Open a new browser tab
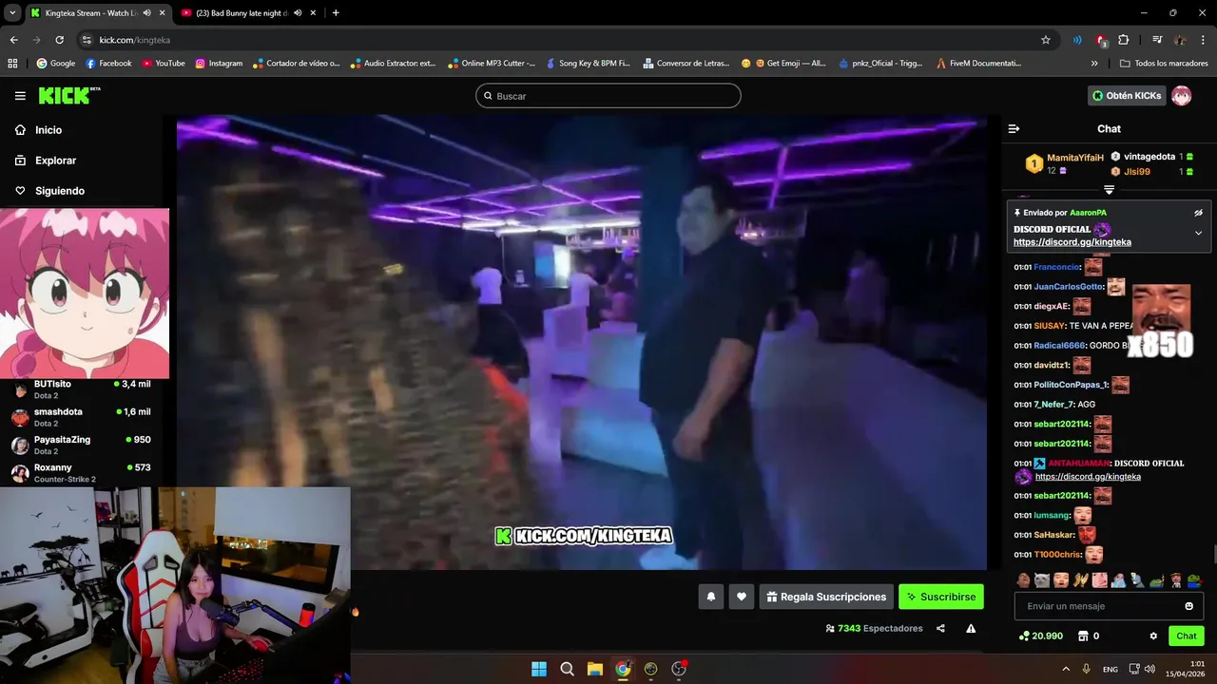Viewport: 1217px width, 684px height. pos(335,13)
